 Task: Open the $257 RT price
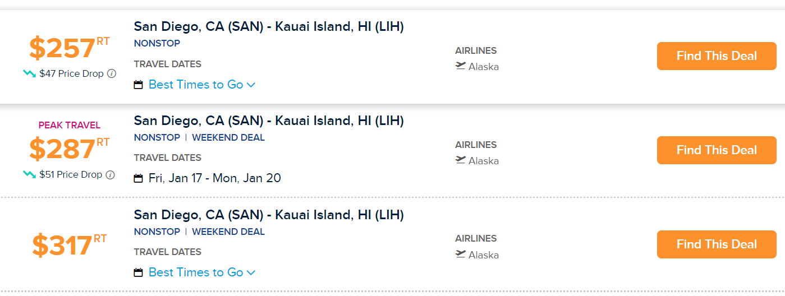[x=69, y=48]
